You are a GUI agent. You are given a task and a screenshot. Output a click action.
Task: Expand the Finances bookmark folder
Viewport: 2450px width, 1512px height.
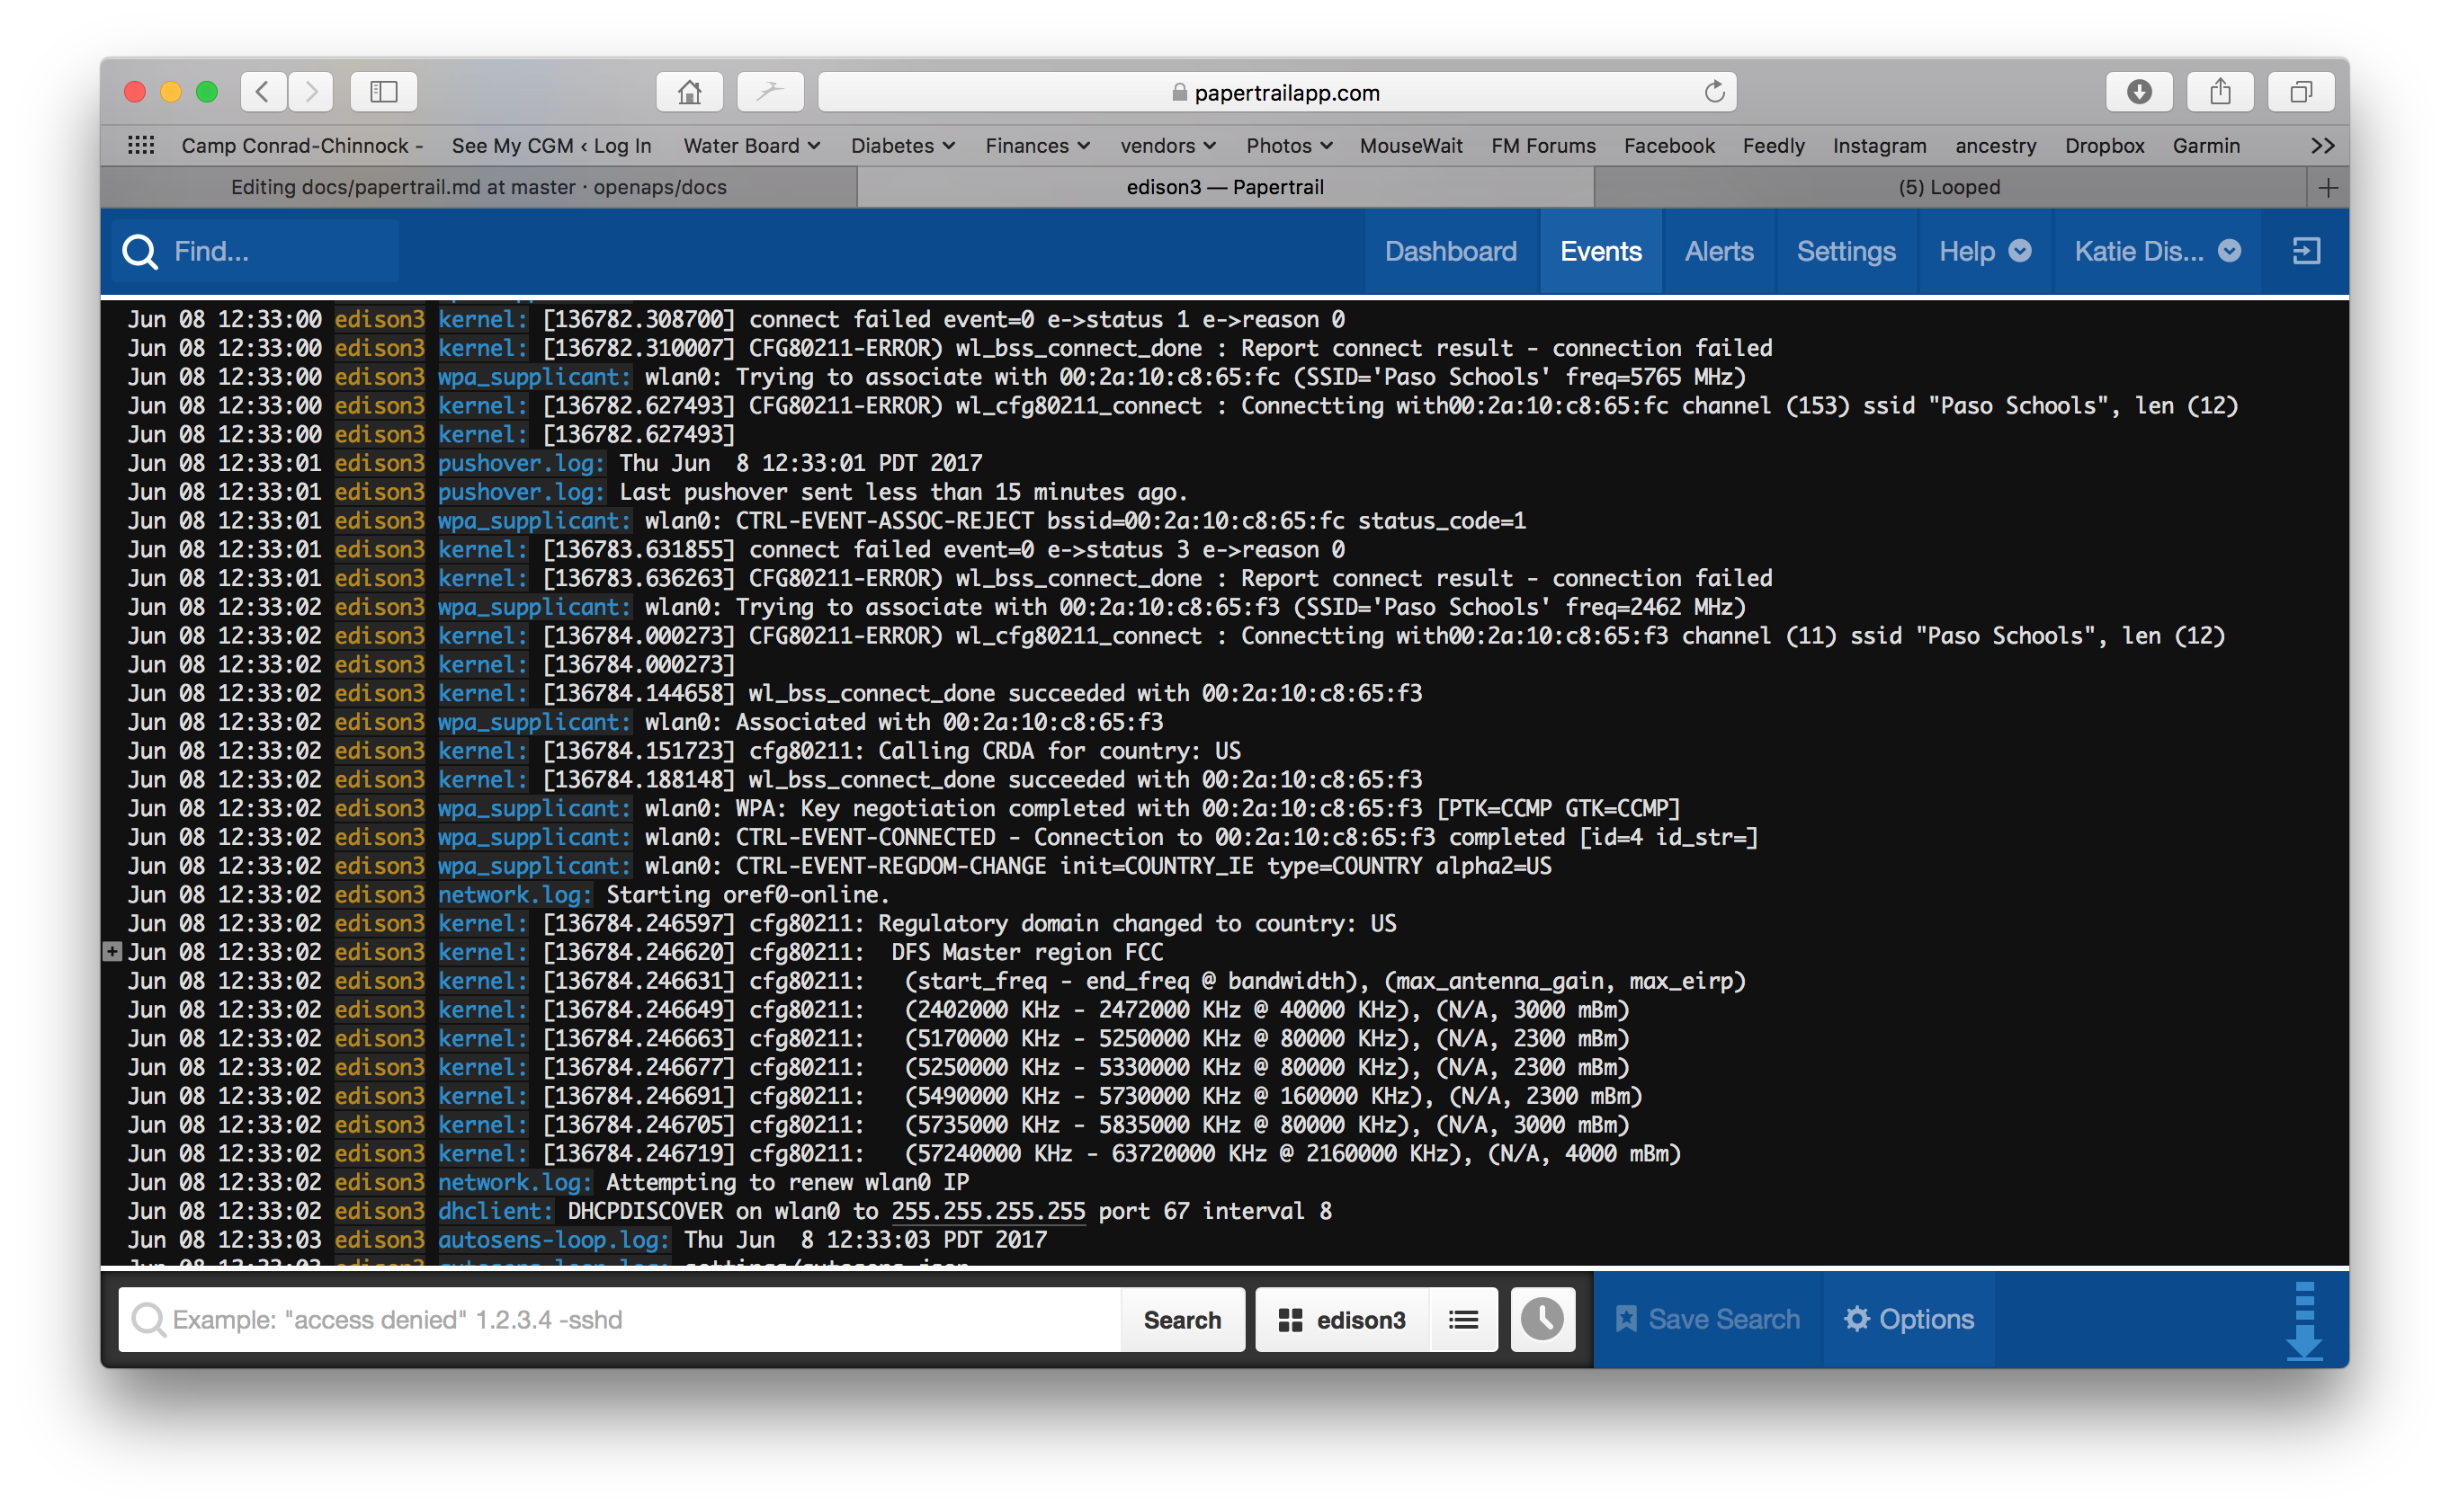(1037, 145)
